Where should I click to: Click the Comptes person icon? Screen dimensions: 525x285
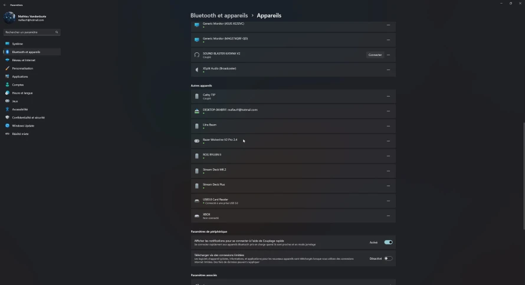tap(7, 85)
